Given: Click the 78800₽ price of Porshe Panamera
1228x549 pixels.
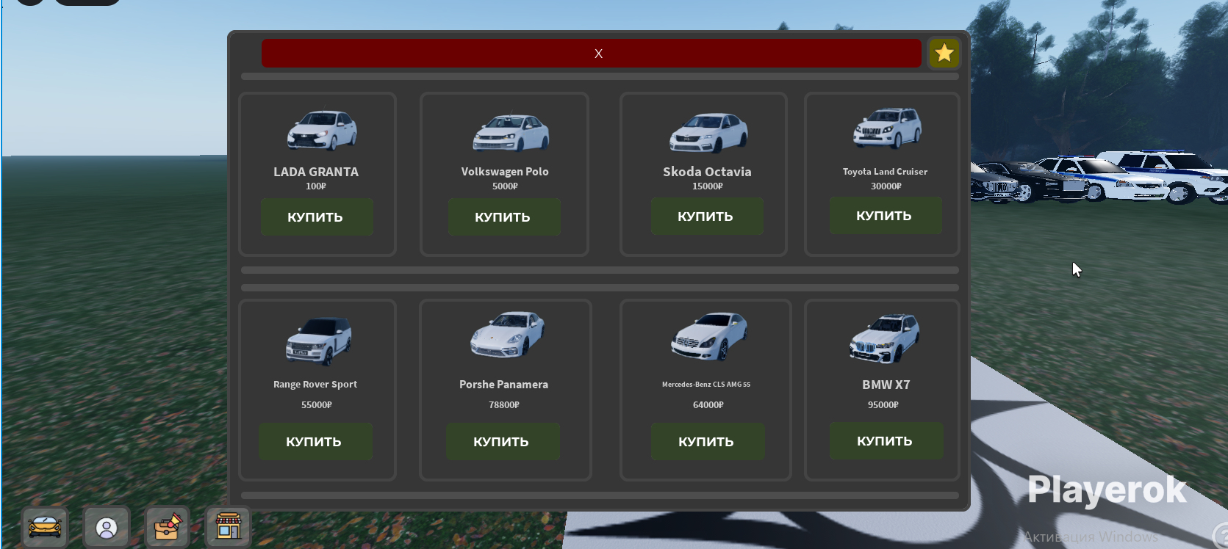Looking at the screenshot, I should pos(504,405).
